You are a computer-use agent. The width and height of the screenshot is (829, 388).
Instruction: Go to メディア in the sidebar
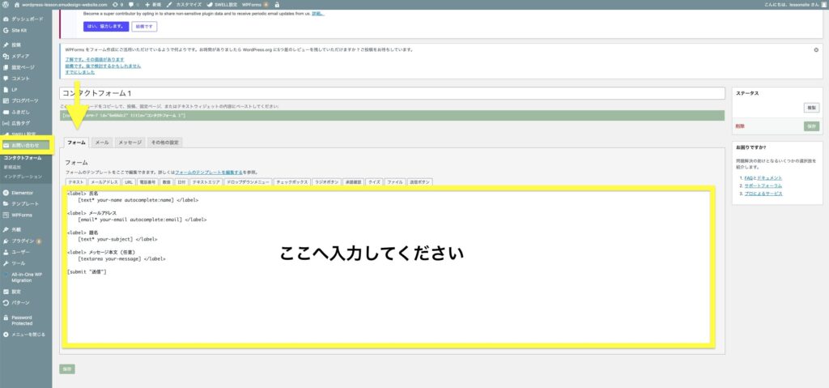[x=20, y=55]
